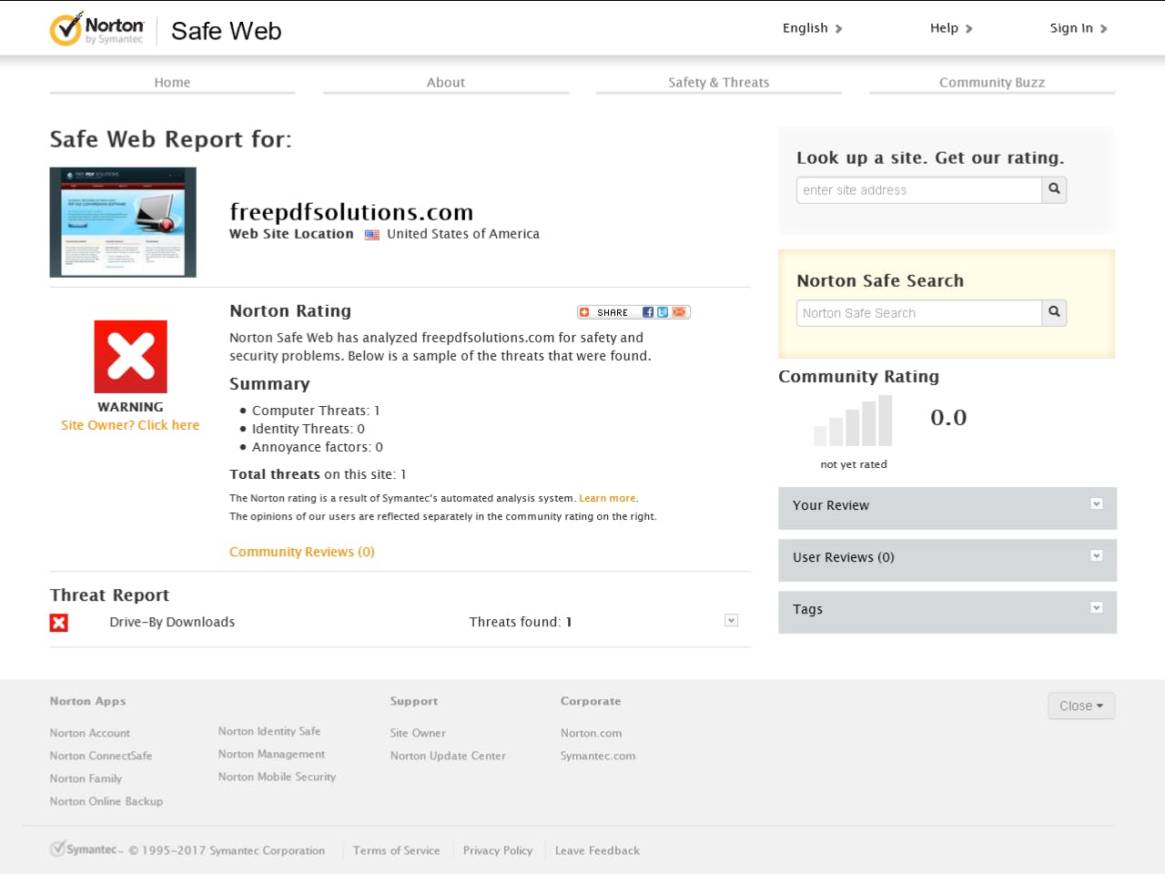The height and width of the screenshot is (874, 1165).
Task: Share the report on Facebook
Action: [x=647, y=311]
